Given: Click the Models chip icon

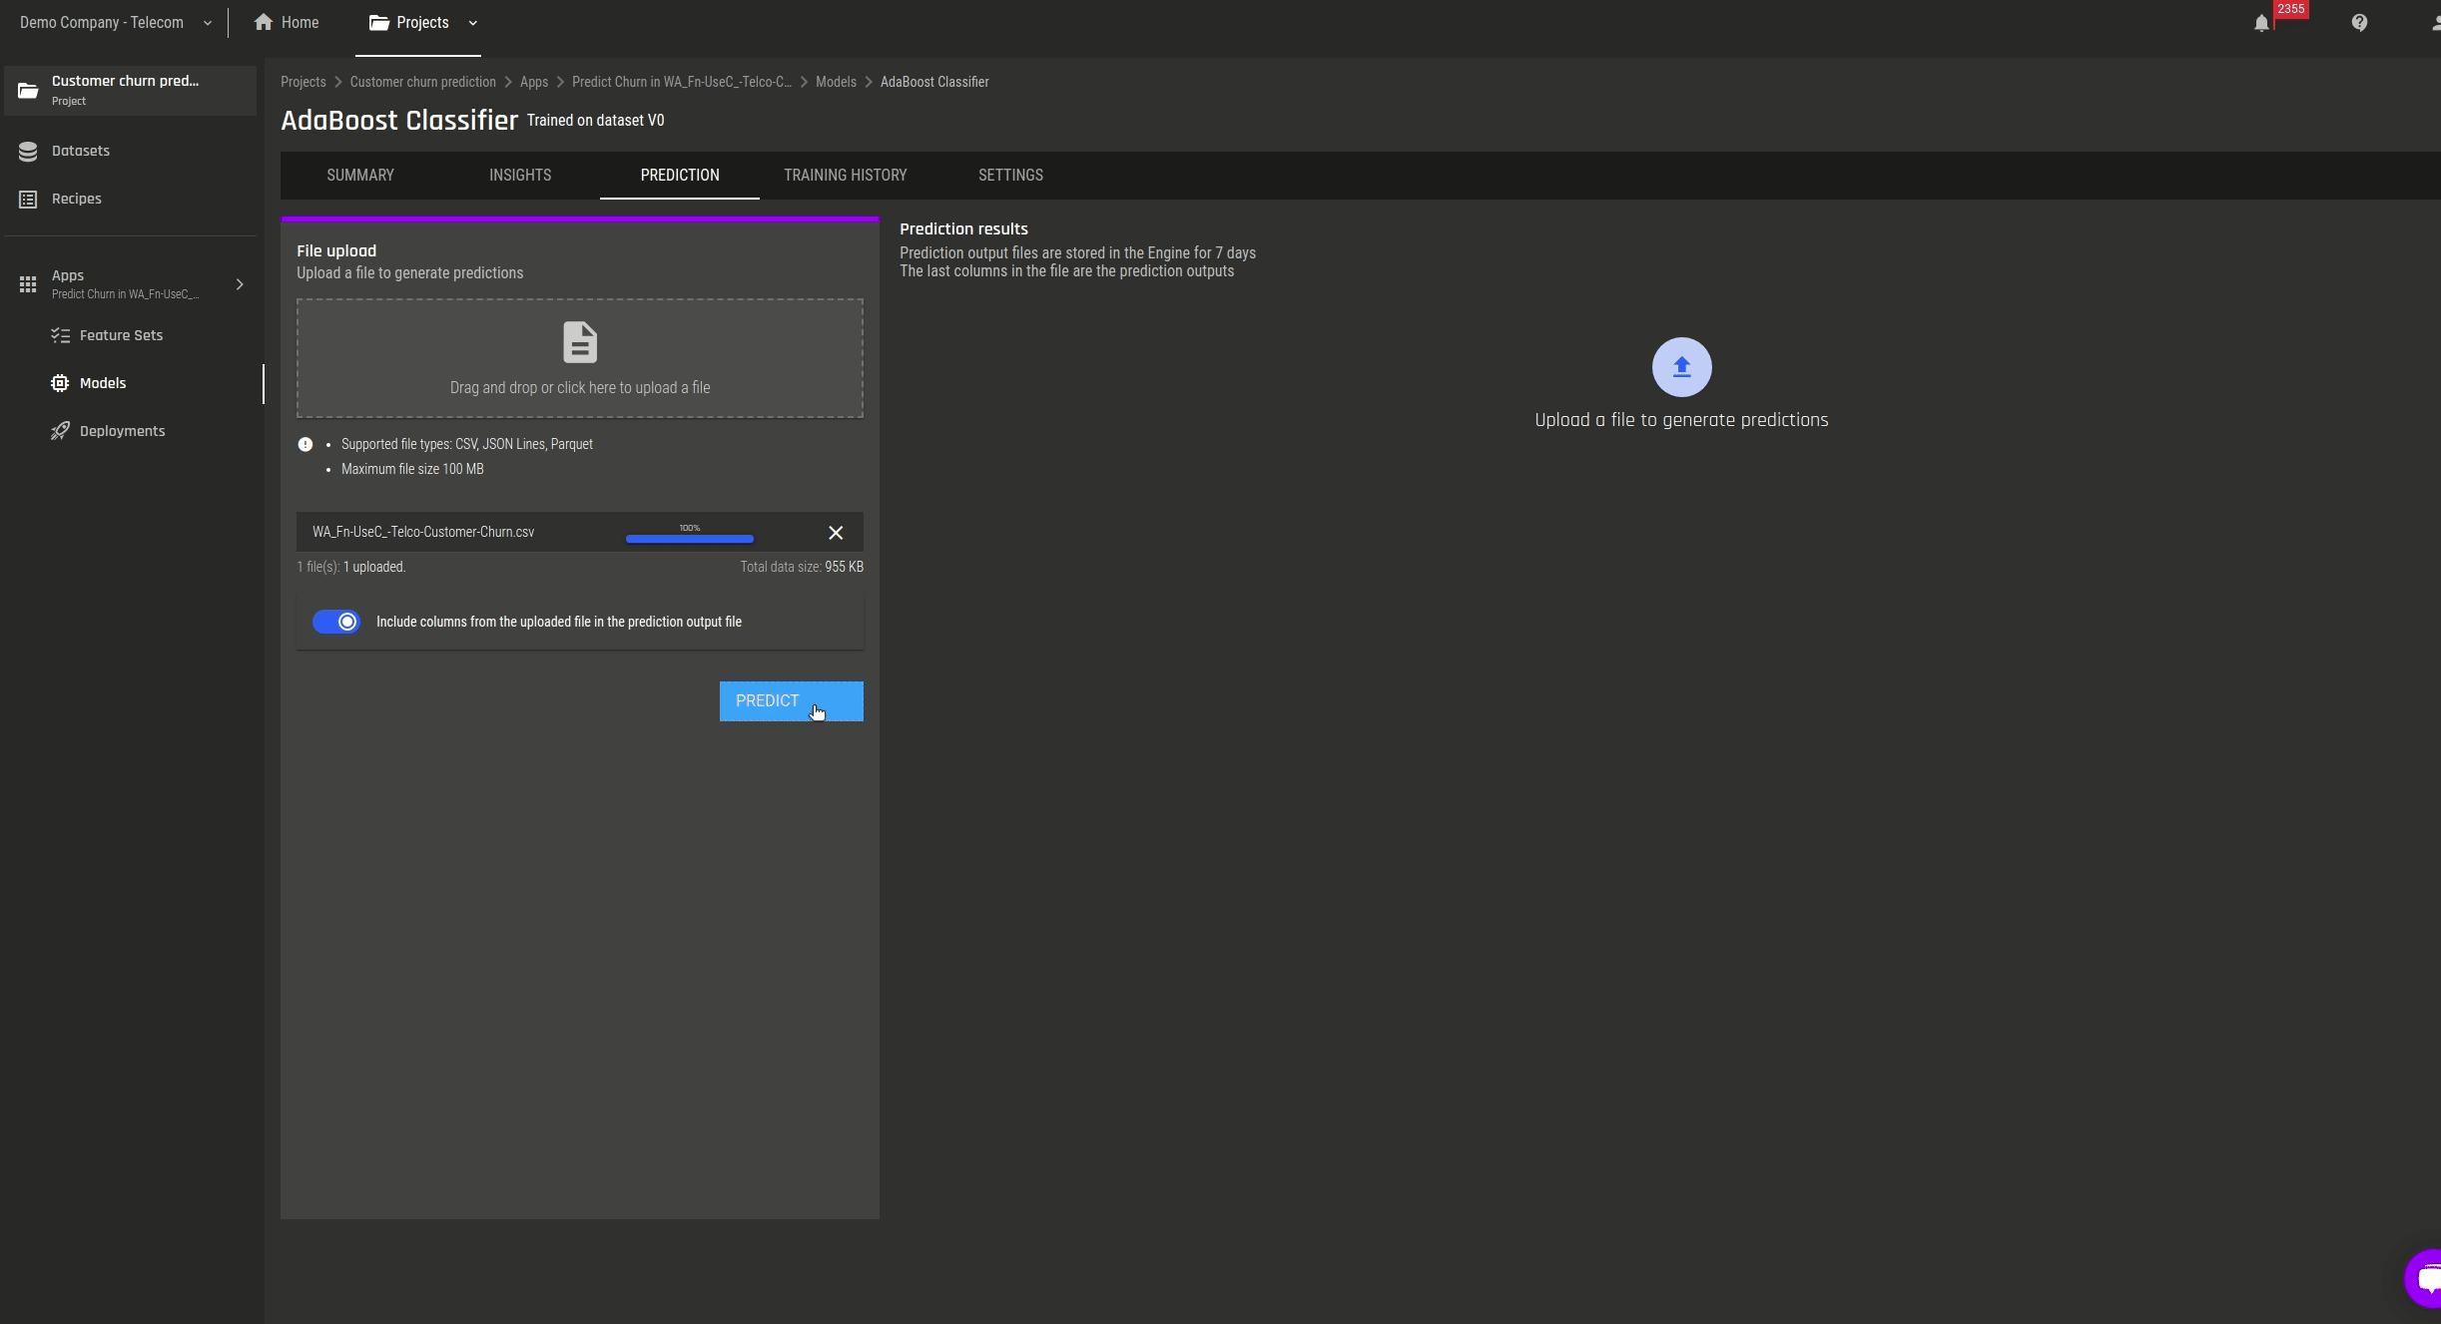Looking at the screenshot, I should (60, 383).
